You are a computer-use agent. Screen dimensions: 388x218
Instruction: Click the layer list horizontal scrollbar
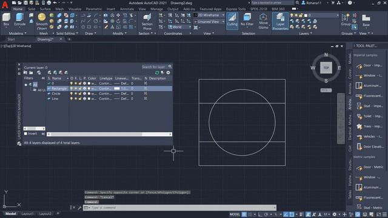click(109, 134)
